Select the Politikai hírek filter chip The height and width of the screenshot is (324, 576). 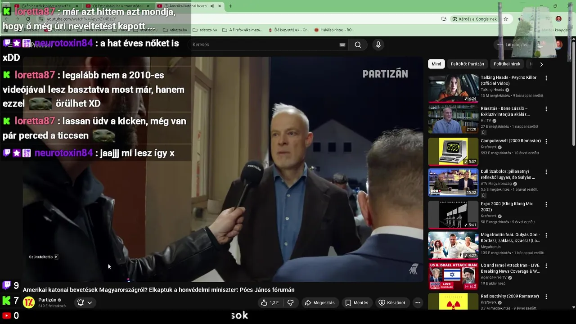point(507,64)
